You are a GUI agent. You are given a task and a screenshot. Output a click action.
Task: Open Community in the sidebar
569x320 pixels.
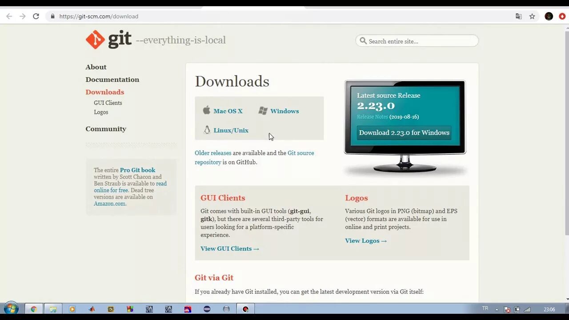pyautogui.click(x=106, y=129)
